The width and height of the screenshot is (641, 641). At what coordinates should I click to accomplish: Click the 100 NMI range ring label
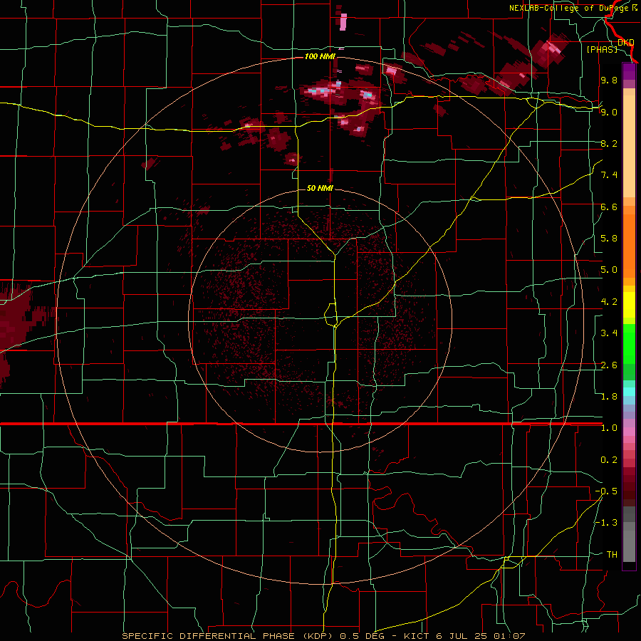pyautogui.click(x=320, y=56)
